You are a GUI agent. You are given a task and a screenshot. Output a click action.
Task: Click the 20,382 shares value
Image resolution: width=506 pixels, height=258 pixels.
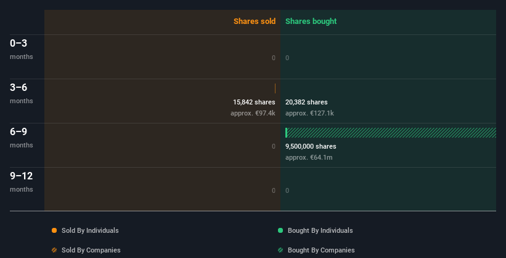[306, 102]
